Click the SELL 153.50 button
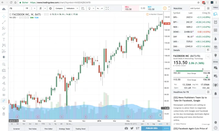Screen dimensions: 219x131 (x=131, y=8)
